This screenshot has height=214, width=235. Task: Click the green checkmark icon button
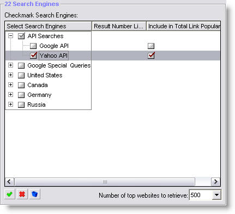click(9, 194)
